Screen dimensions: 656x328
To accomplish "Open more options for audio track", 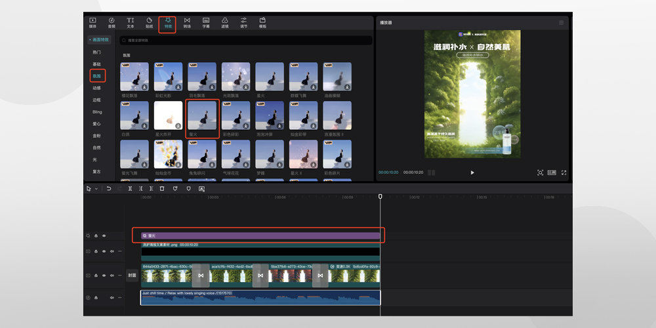I will pos(119,298).
